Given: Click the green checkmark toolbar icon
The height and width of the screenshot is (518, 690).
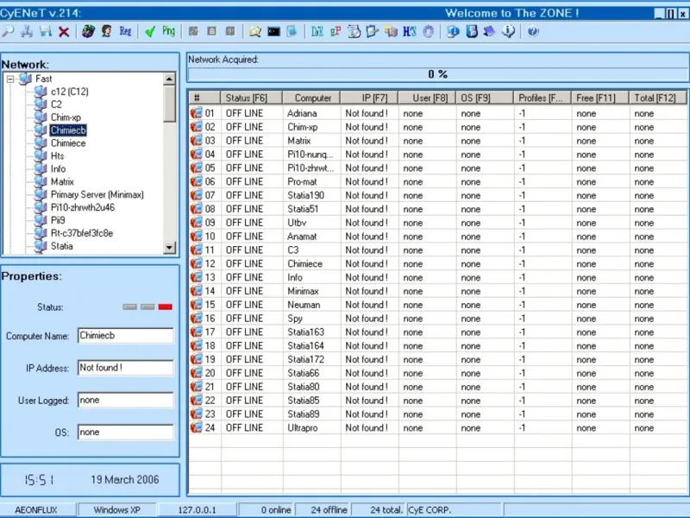Looking at the screenshot, I should (x=149, y=32).
